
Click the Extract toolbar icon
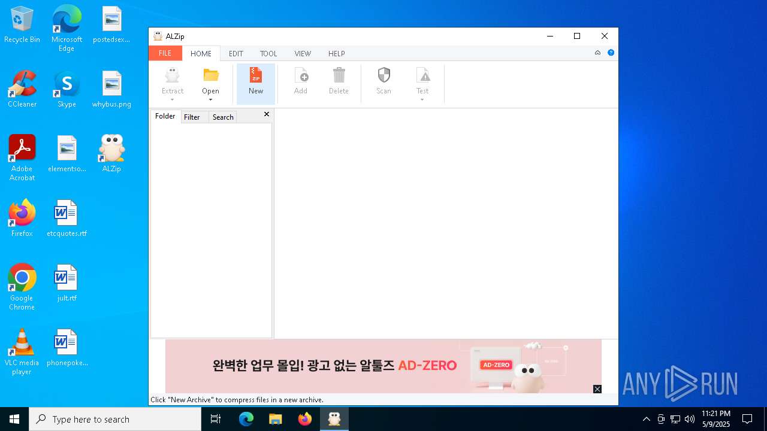click(173, 75)
